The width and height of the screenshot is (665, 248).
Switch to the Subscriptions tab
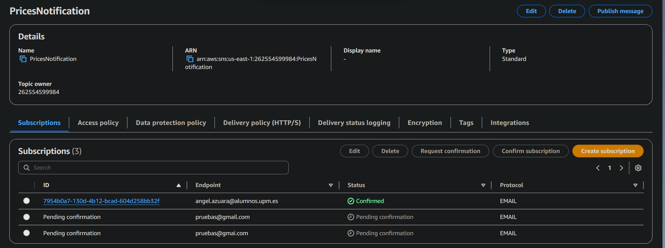[x=39, y=123]
